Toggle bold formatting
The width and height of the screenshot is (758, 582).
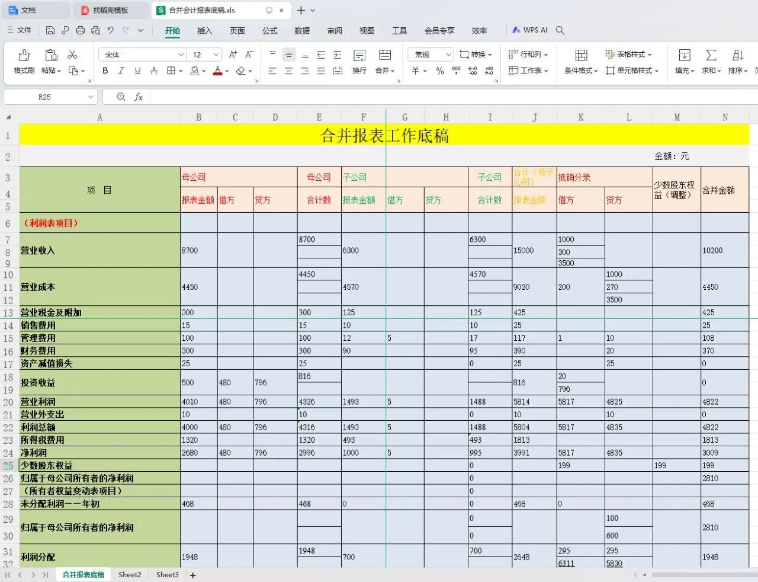pos(105,71)
